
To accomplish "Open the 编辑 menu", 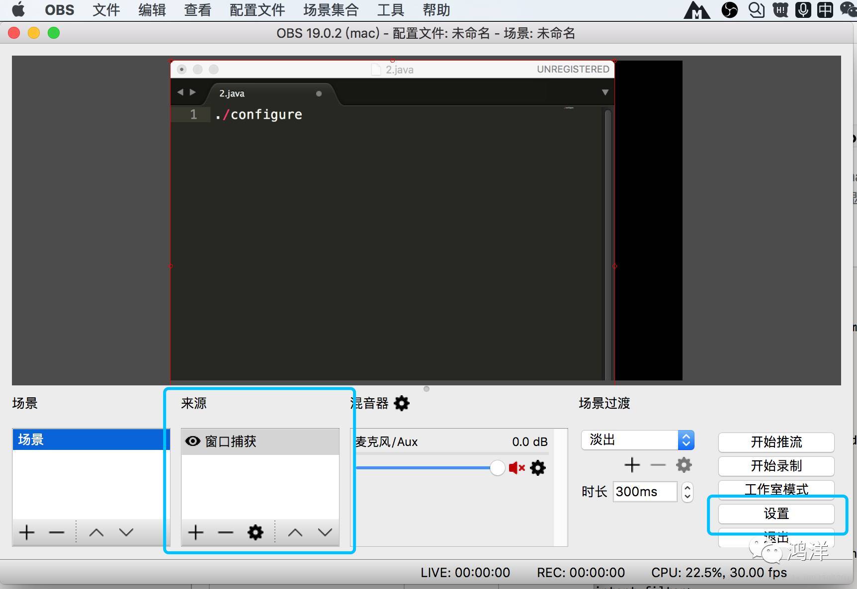I will click(152, 10).
